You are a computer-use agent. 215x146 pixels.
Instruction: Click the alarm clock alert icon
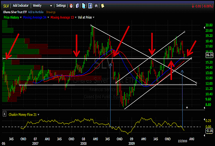72,6
